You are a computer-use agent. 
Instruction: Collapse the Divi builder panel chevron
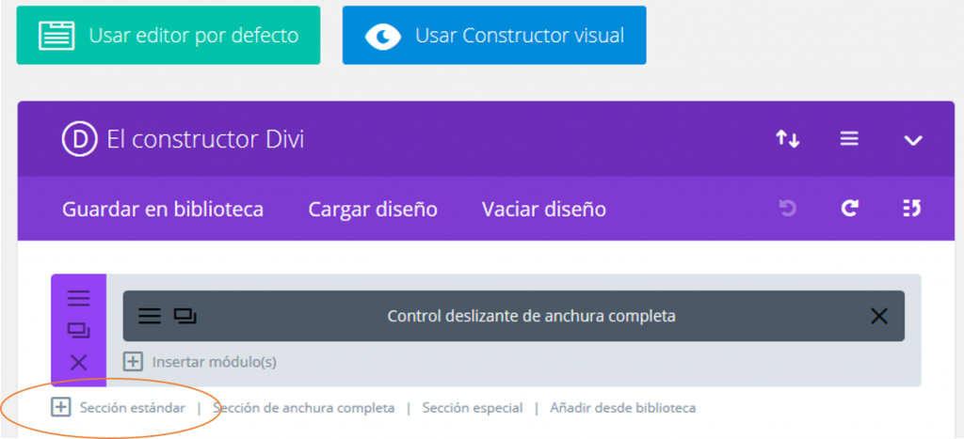(912, 140)
